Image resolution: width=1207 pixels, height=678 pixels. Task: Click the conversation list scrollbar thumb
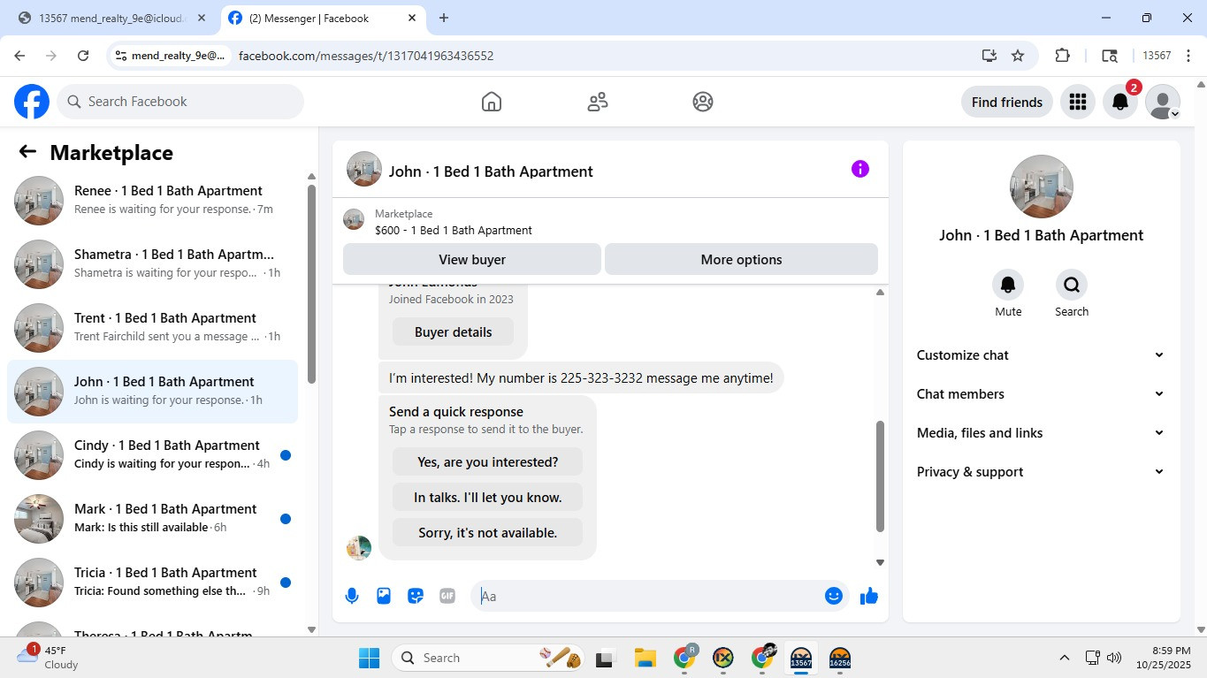pos(311,284)
